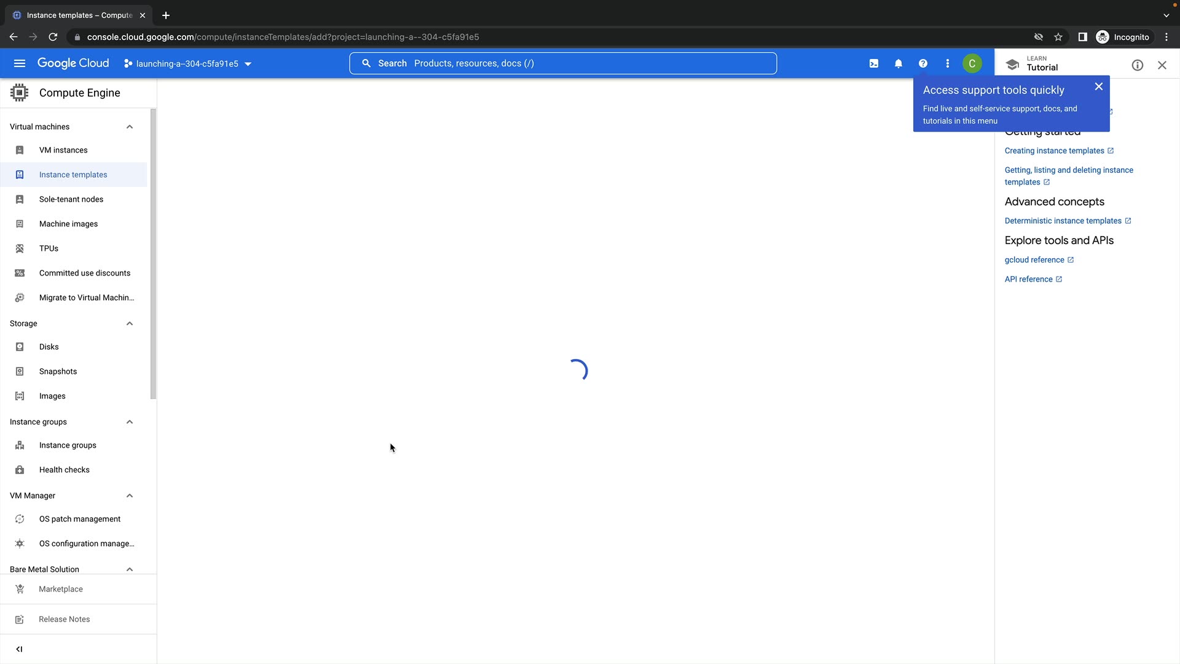Click the sidebar vertical scrollbar

pos(153,253)
